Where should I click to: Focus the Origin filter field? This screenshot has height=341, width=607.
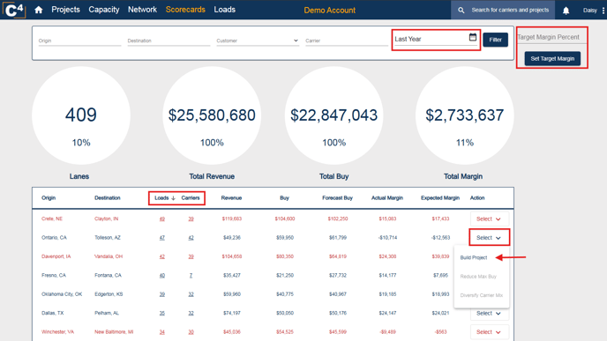(79, 41)
